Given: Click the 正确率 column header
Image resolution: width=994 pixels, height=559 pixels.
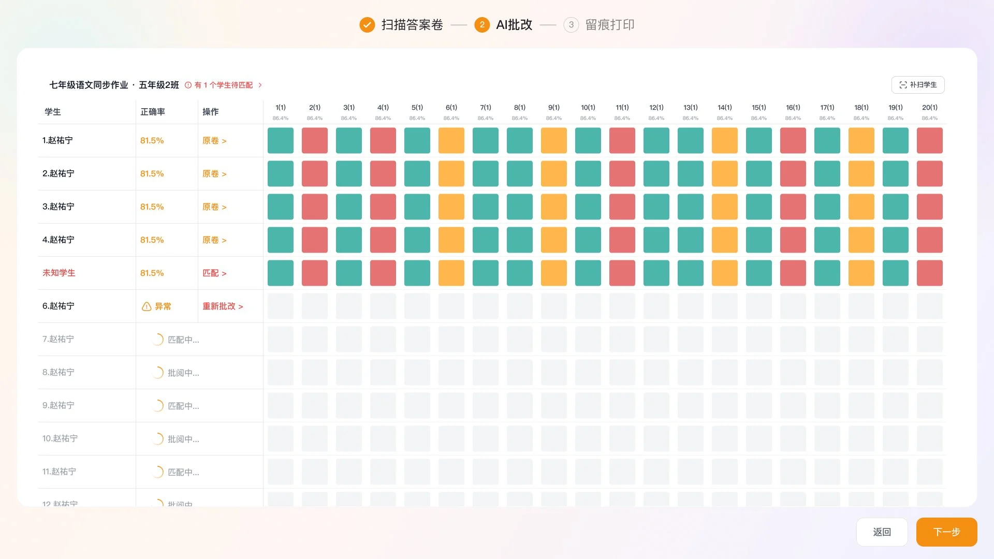Looking at the screenshot, I should (153, 112).
